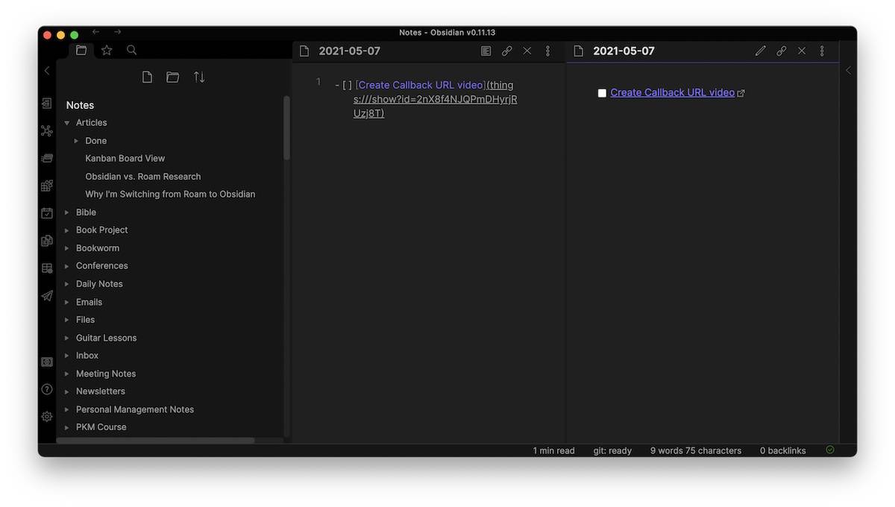895x507 pixels.
Task: Click 1 min read status entry
Action: point(553,450)
